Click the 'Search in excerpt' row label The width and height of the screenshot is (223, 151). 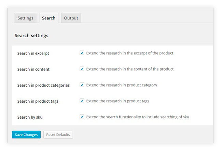(x=33, y=54)
